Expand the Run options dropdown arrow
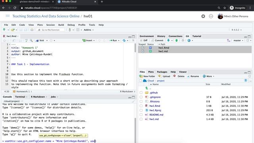Viewport: 254px width, 143px height. (x=119, y=41)
